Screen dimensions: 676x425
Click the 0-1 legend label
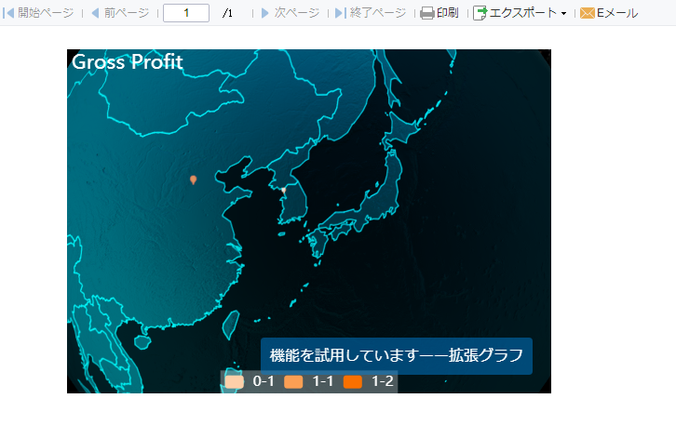click(x=264, y=381)
